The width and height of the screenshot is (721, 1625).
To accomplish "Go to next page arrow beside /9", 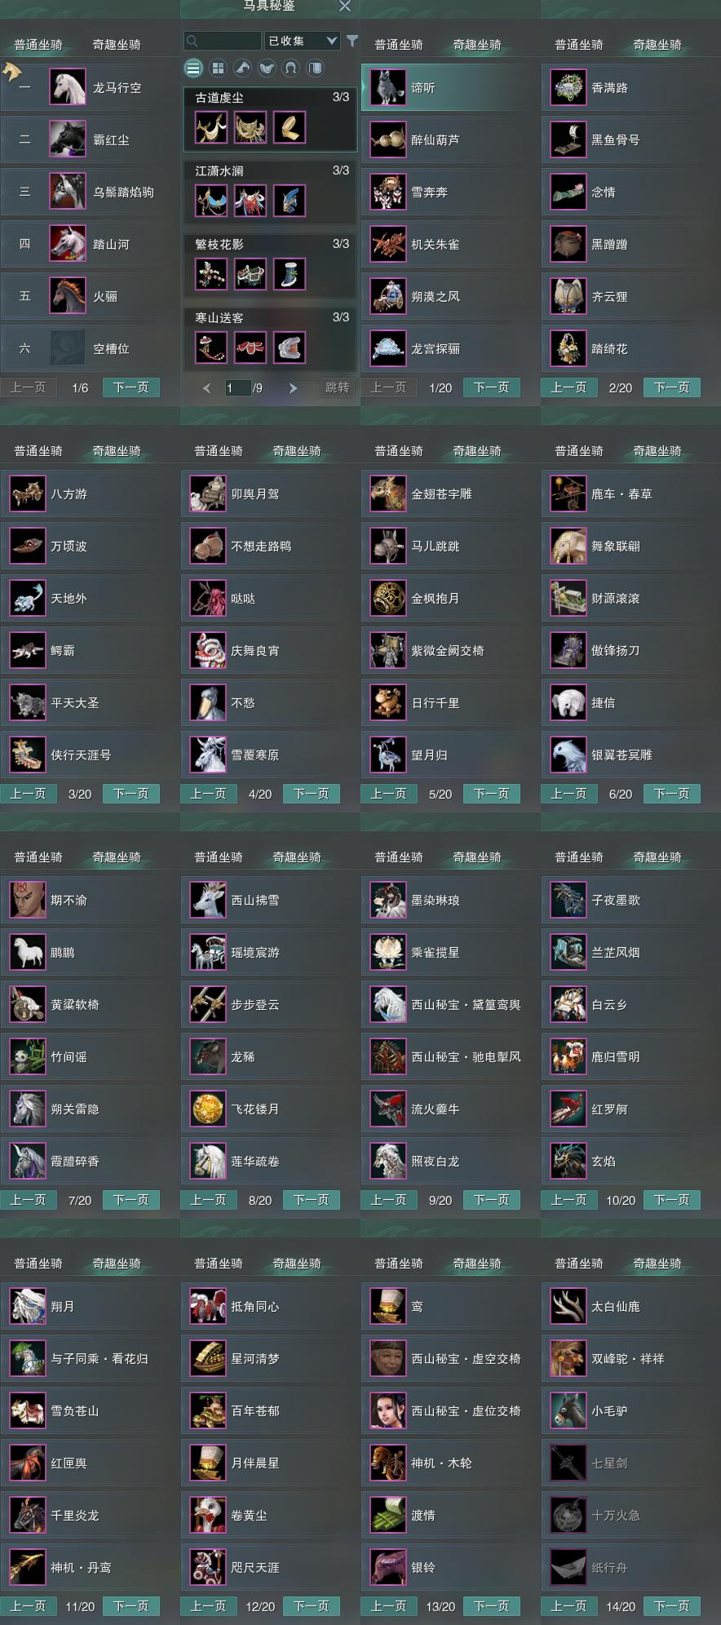I will [293, 388].
